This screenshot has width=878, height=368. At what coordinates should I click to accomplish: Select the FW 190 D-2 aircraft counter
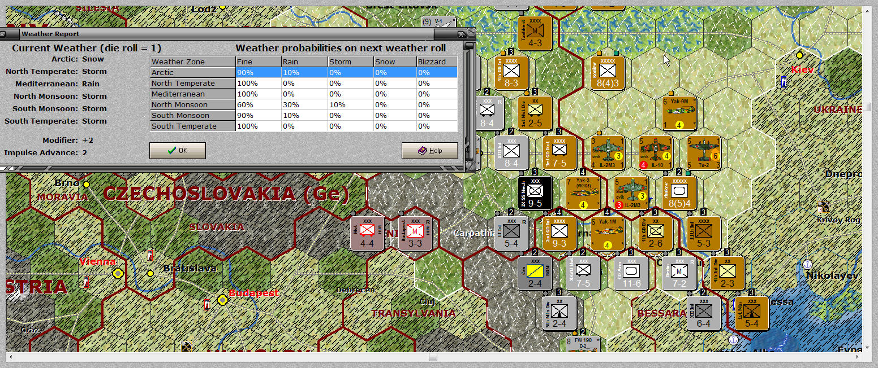tap(583, 344)
